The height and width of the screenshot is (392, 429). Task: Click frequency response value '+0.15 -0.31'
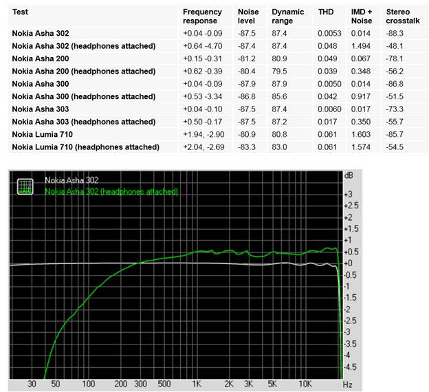coord(202,58)
